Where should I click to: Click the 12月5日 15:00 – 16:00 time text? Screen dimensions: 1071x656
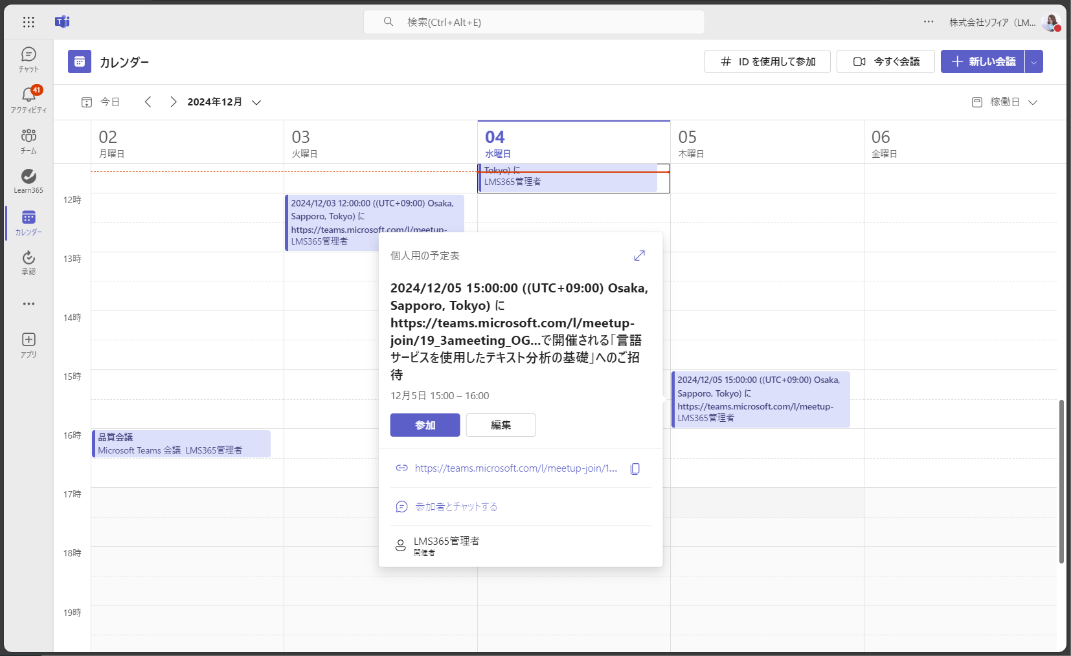pos(440,395)
